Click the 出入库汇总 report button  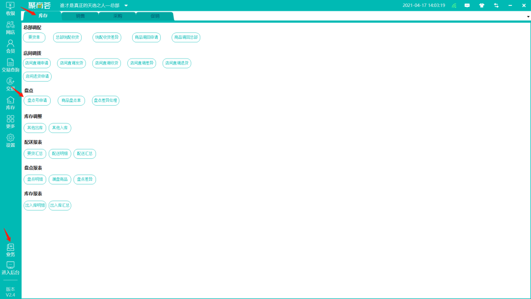60,205
